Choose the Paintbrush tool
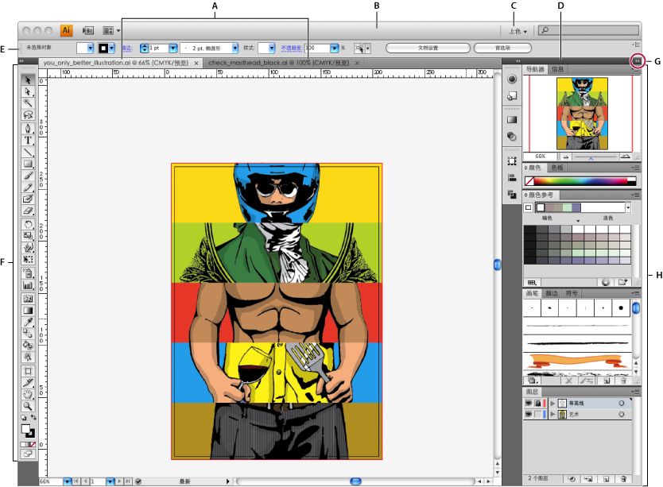Screen dimensions: 663x487 29,176
